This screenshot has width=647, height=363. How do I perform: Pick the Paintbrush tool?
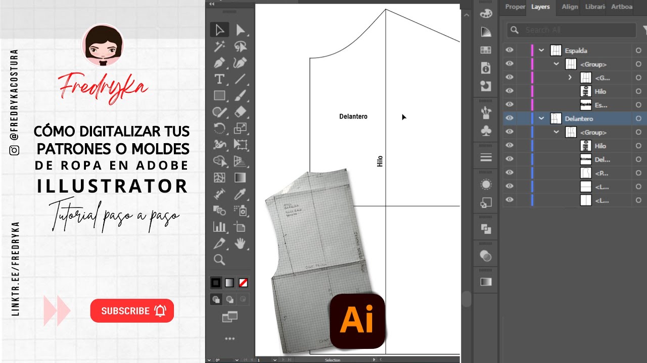pos(241,95)
